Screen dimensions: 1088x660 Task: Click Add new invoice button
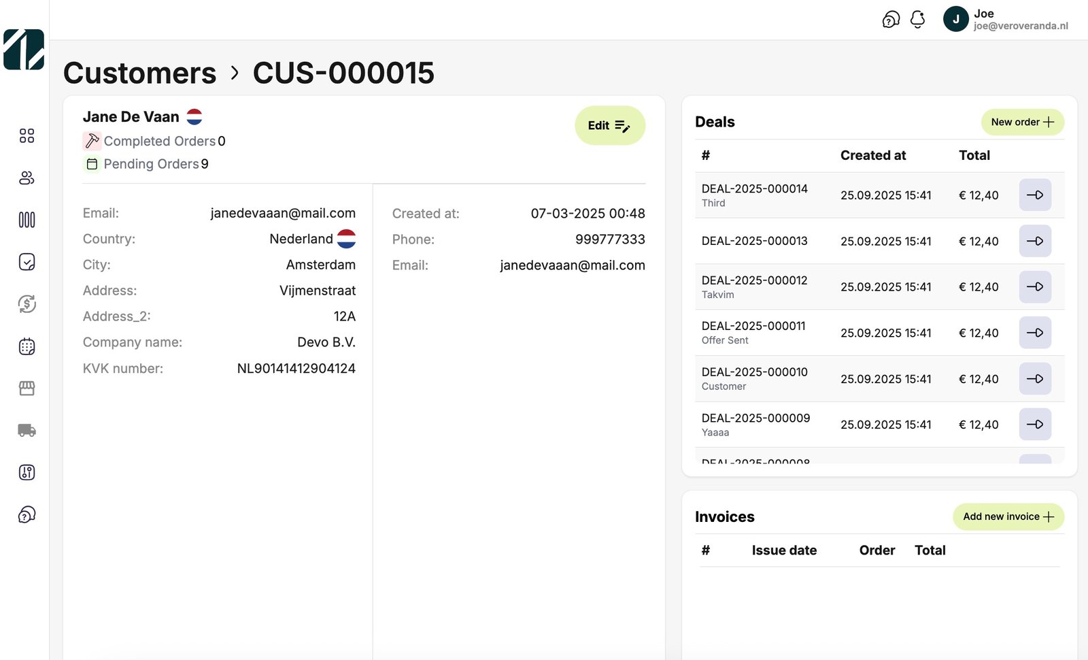click(1008, 517)
